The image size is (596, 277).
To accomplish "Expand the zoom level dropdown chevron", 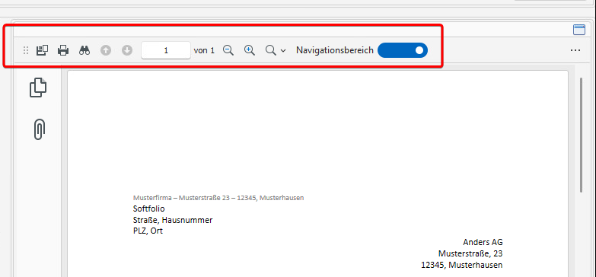I will click(x=283, y=50).
